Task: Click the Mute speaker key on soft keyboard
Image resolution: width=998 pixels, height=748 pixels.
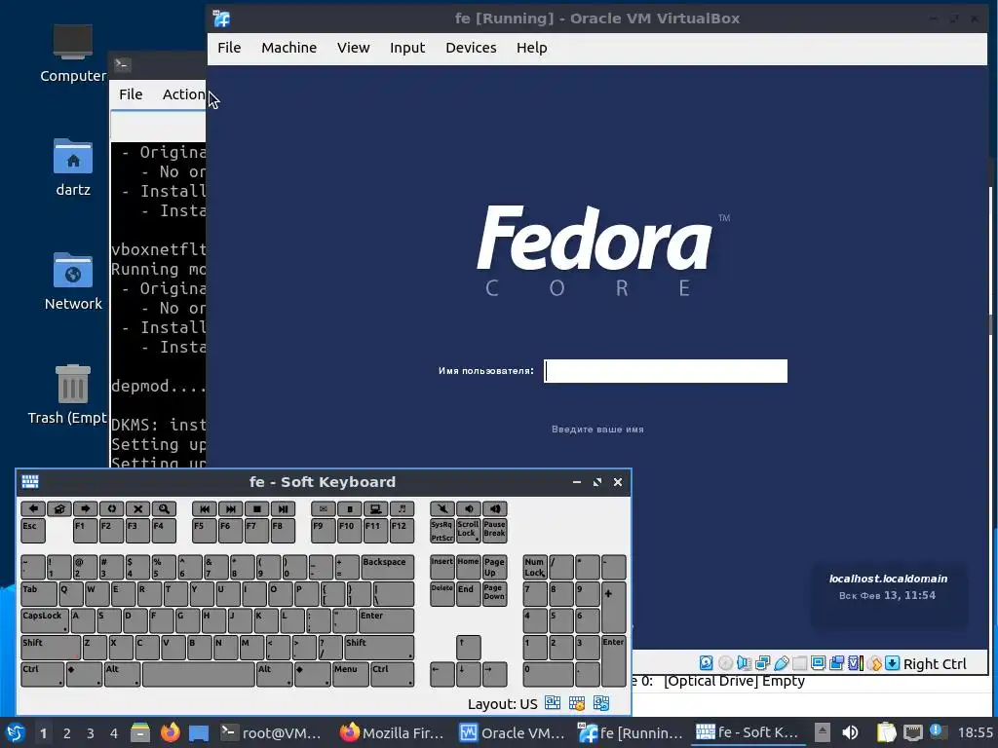Action: click(442, 508)
